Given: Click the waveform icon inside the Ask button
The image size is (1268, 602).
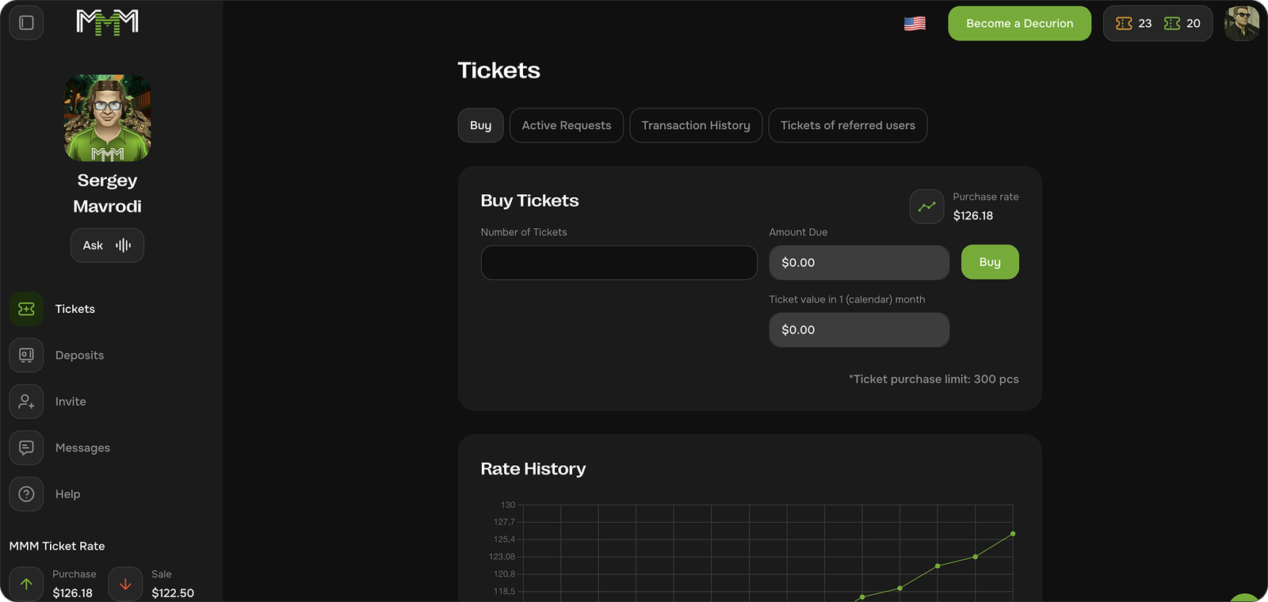Looking at the screenshot, I should pyautogui.click(x=123, y=246).
